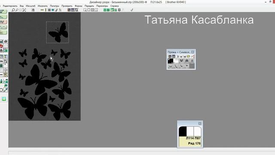Close the stitch info window showing Ряд 176

199,124
